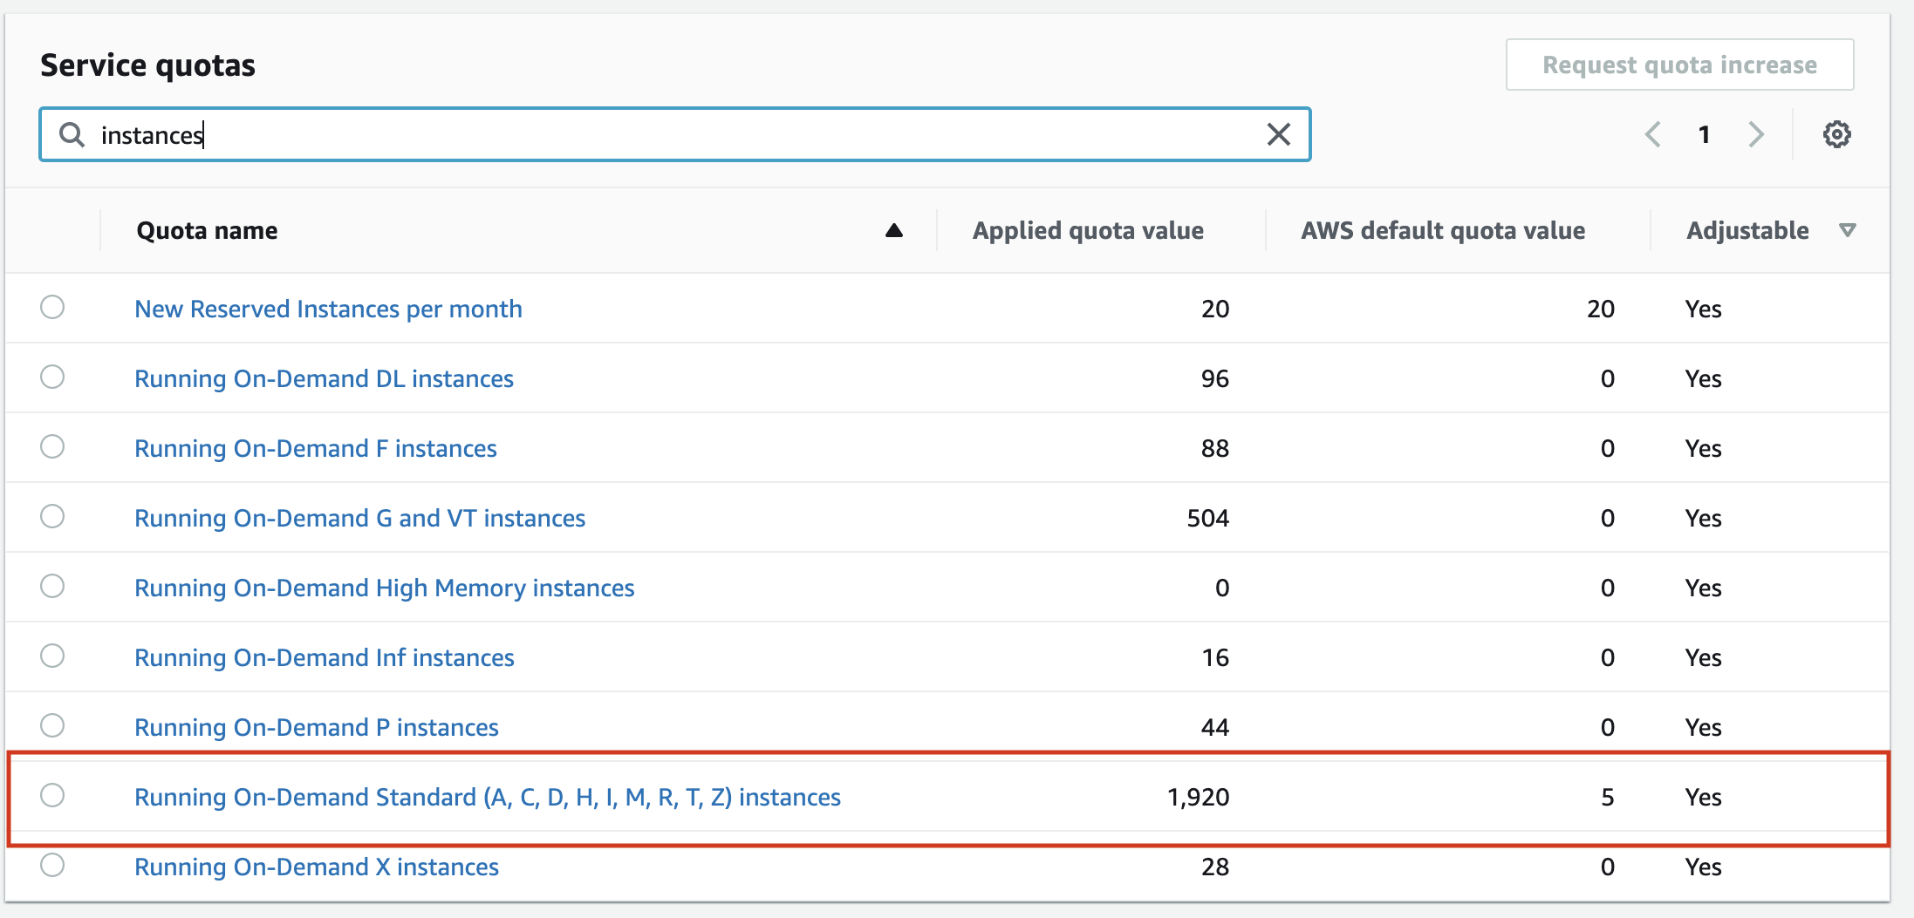Screen dimensions: 1914x918
Task: Click applied quota value 44
Action: tap(1214, 728)
